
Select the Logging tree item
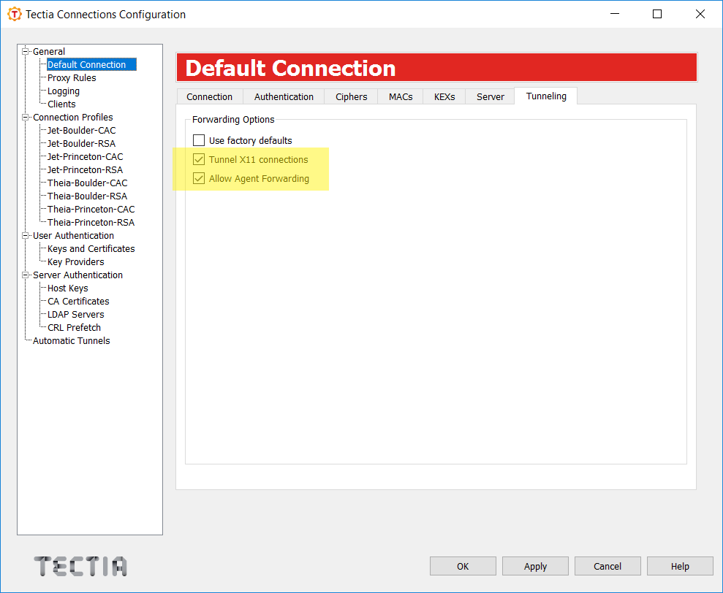tap(63, 91)
